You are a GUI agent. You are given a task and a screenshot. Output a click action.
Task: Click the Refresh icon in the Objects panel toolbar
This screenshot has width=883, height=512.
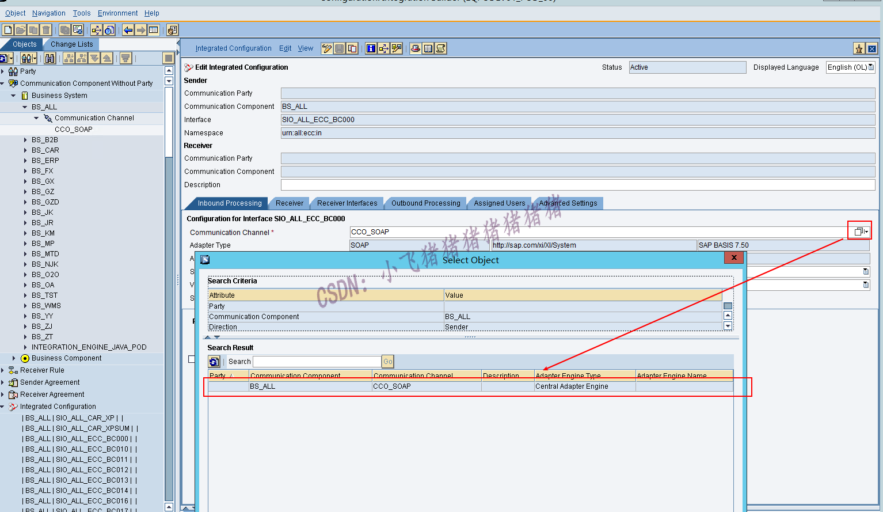click(x=7, y=58)
